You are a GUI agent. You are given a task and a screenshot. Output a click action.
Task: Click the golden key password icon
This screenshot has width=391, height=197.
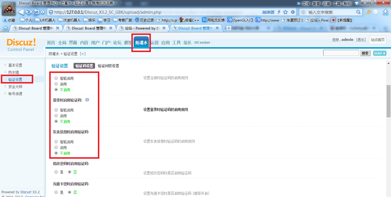click(368, 12)
